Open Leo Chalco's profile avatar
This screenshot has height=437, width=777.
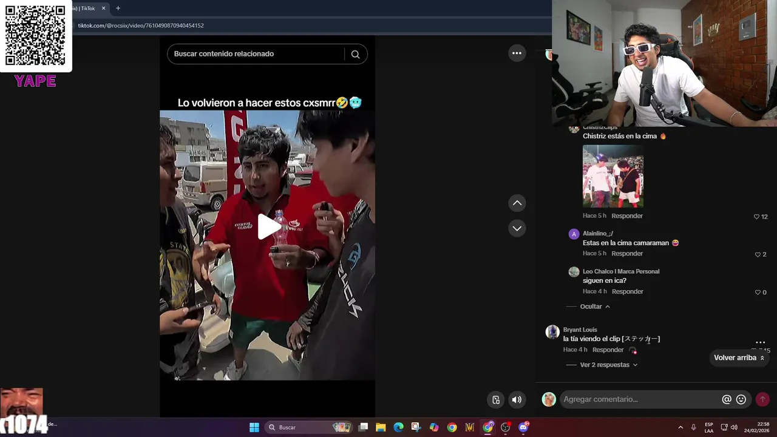574,272
